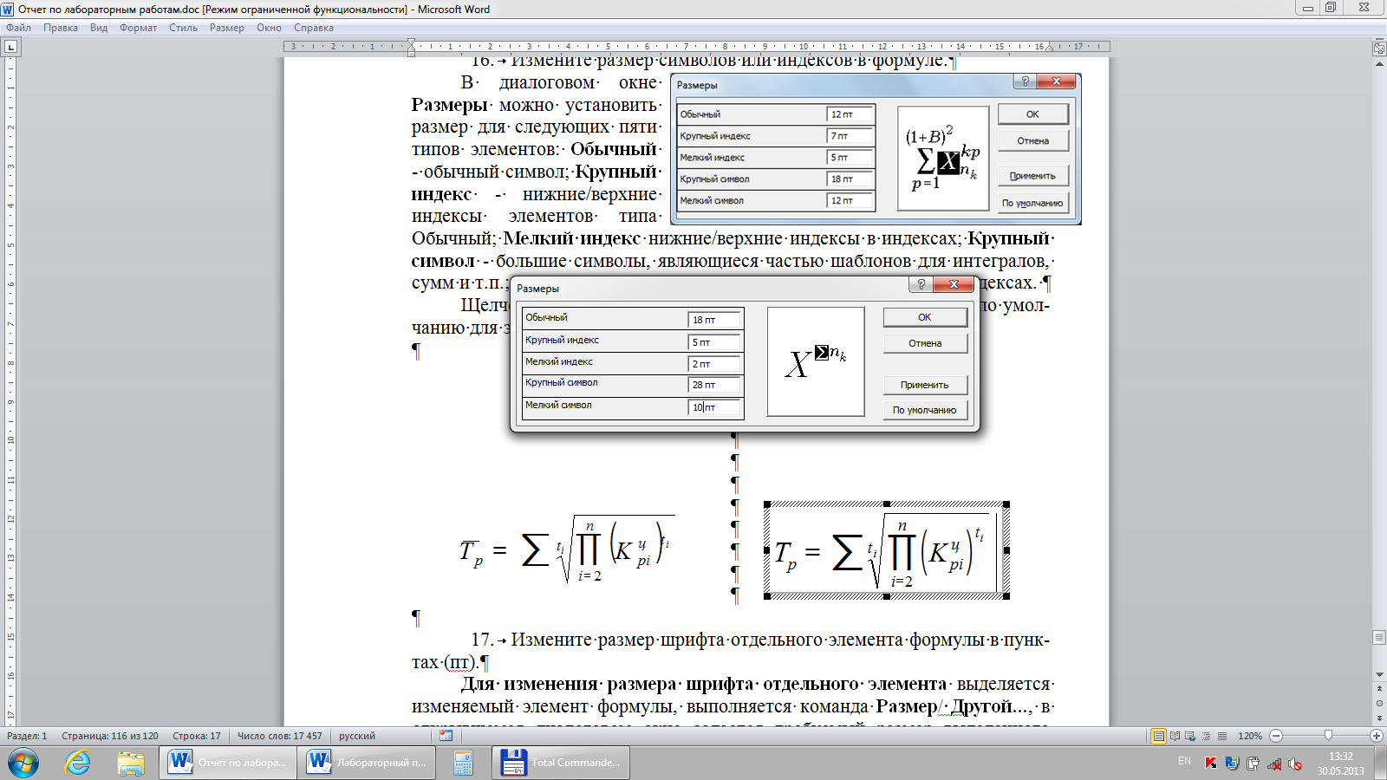Click the vertical scrollbar down arrow
The image size is (1387, 780).
[1379, 674]
